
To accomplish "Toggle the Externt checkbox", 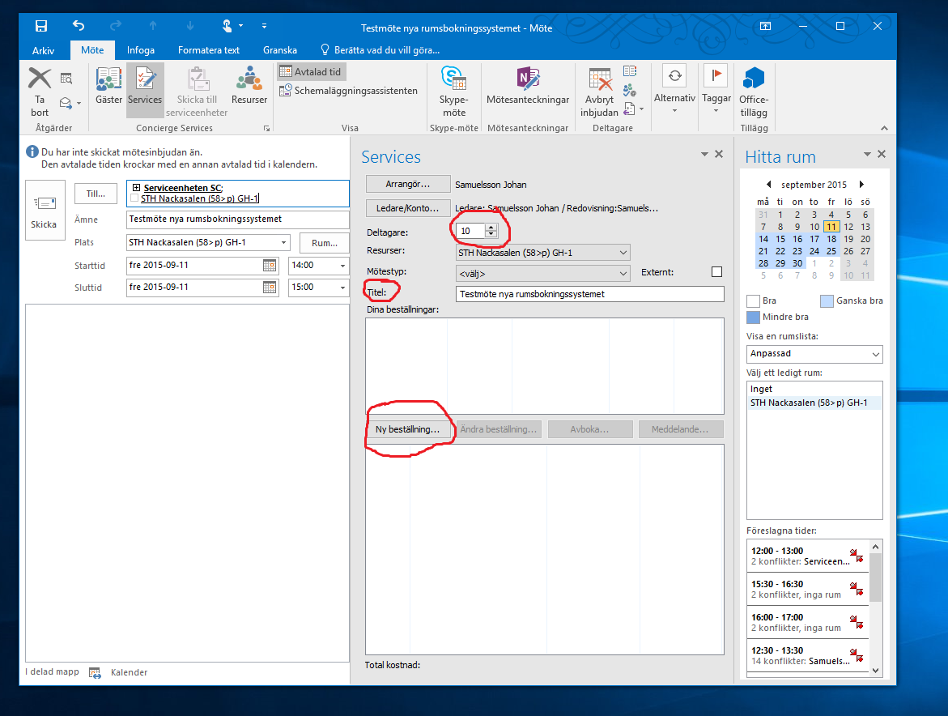I will click(717, 272).
